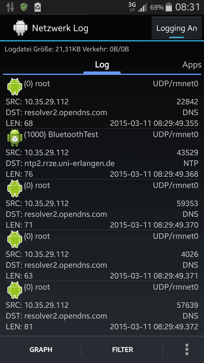Tap the Logdatei Größe info line

pos(67,49)
